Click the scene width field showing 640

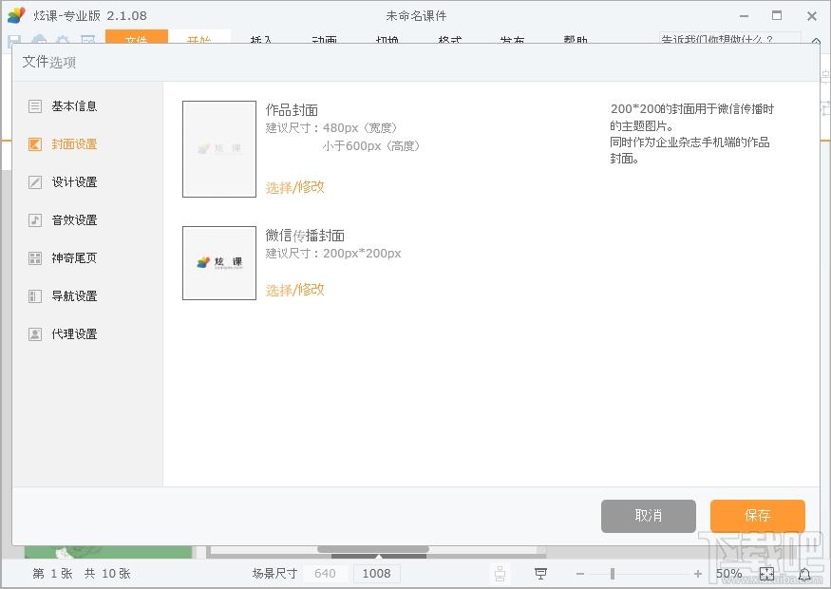(325, 574)
